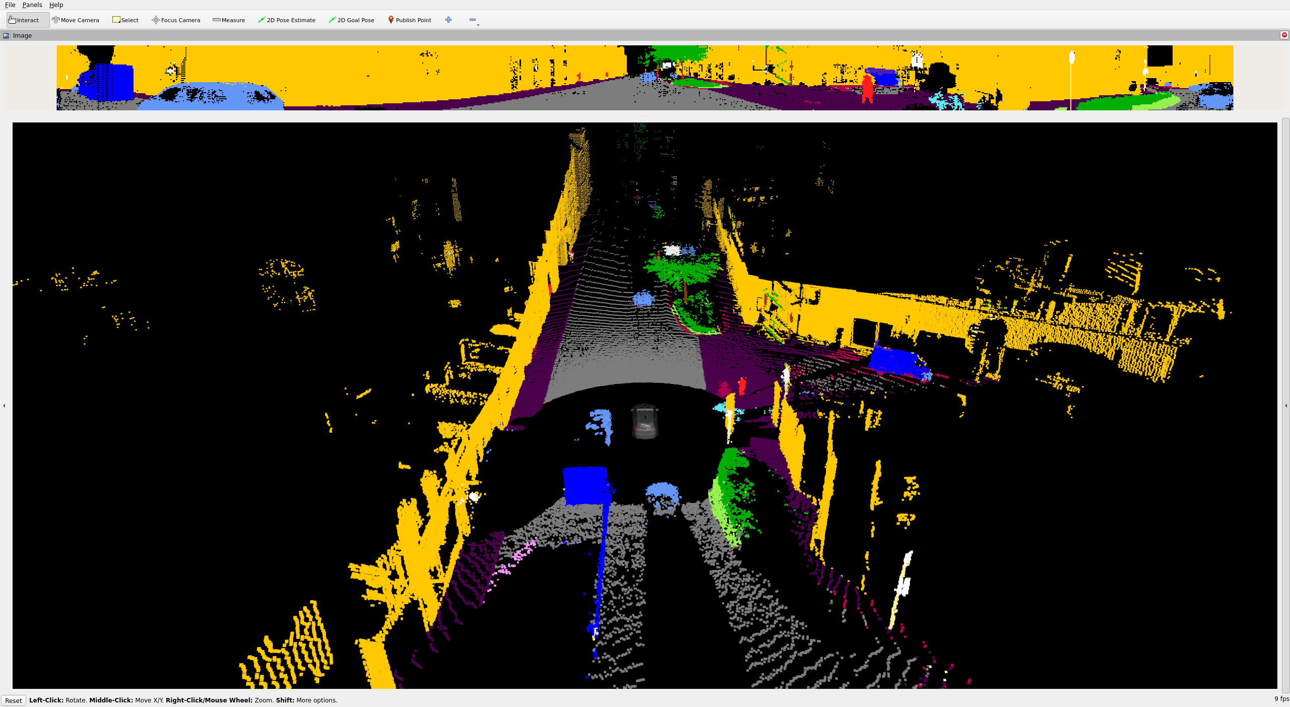Expand the collapsed right side panel arrow
Image resolution: width=1290 pixels, height=707 pixels.
point(1285,406)
